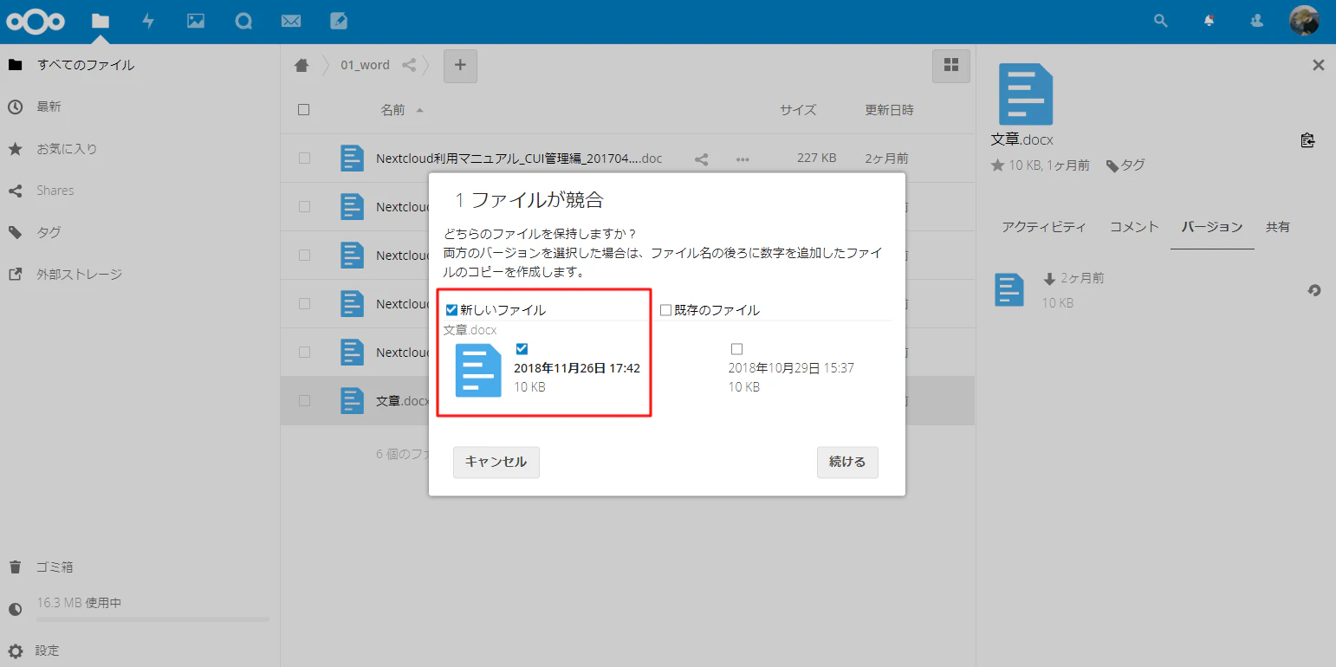This screenshot has width=1336, height=667.
Task: Close the 文章.docx details sidebar
Action: [x=1319, y=65]
